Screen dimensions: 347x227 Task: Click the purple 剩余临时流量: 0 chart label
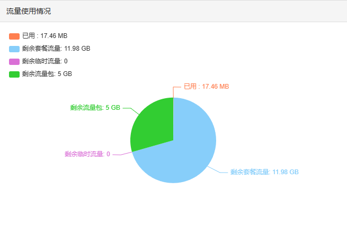pyautogui.click(x=87, y=154)
